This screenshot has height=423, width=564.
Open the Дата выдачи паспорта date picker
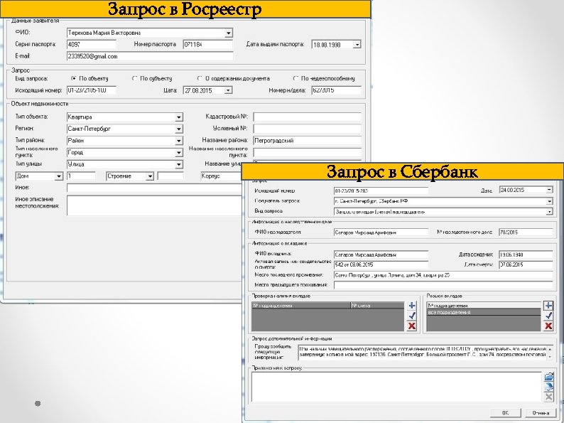(x=357, y=45)
